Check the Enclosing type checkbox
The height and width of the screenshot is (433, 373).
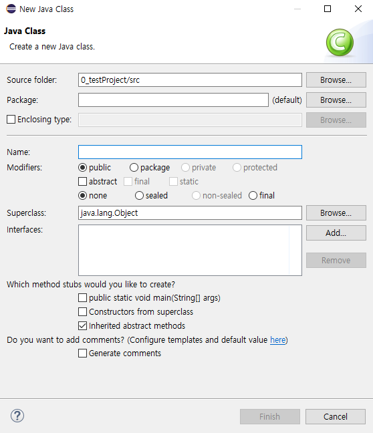(11, 120)
